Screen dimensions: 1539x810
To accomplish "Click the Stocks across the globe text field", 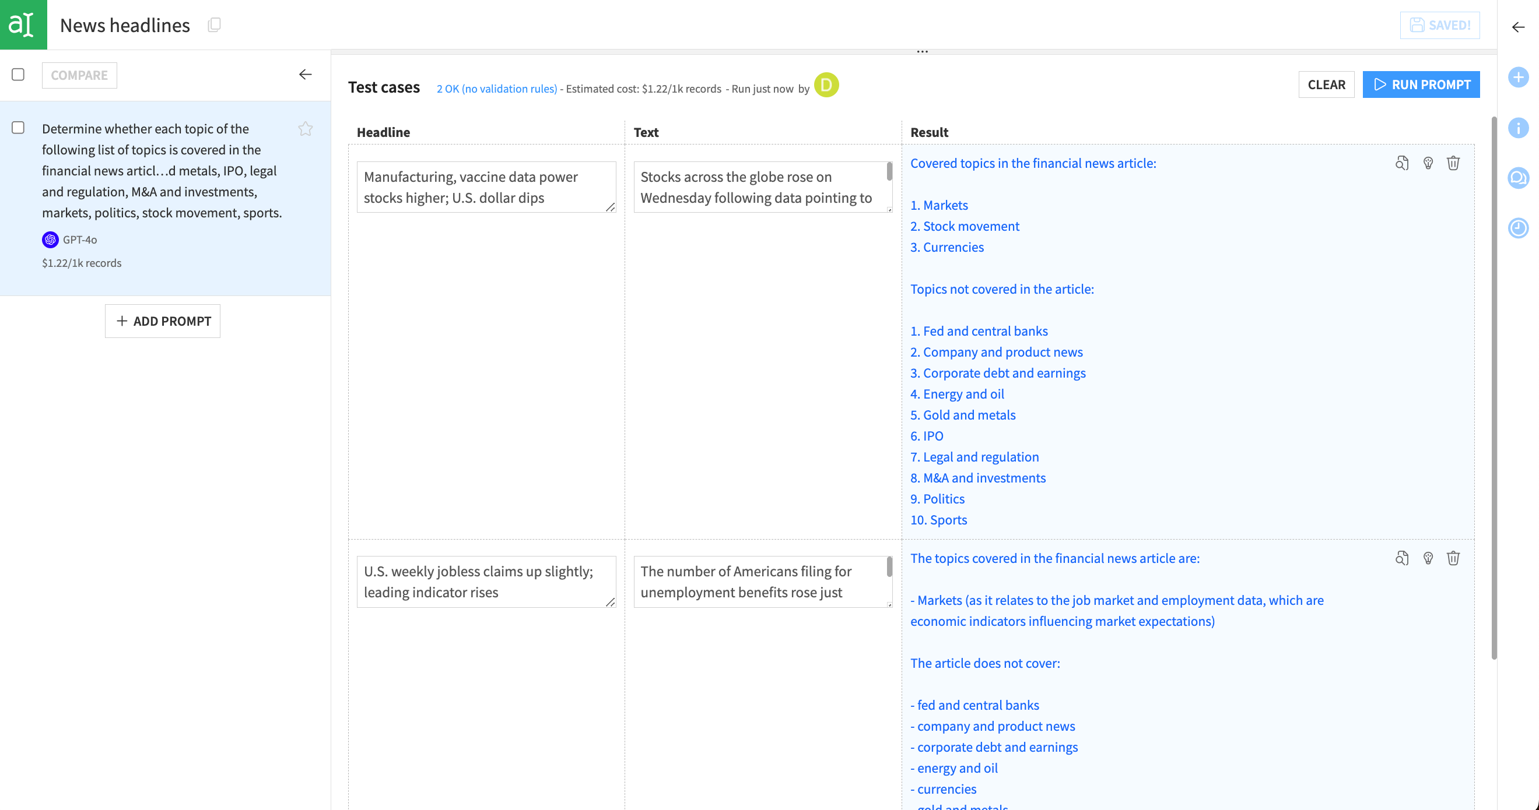I will tap(763, 187).
